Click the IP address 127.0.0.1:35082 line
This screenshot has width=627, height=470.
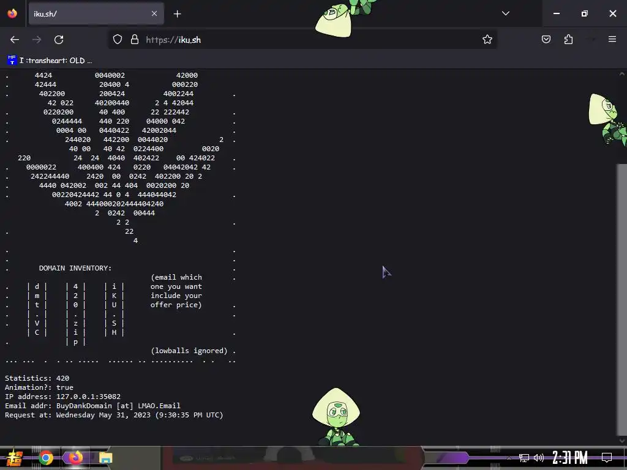[x=63, y=397]
